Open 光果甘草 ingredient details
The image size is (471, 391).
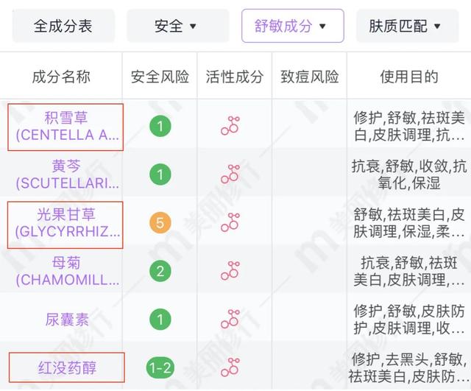(65, 222)
